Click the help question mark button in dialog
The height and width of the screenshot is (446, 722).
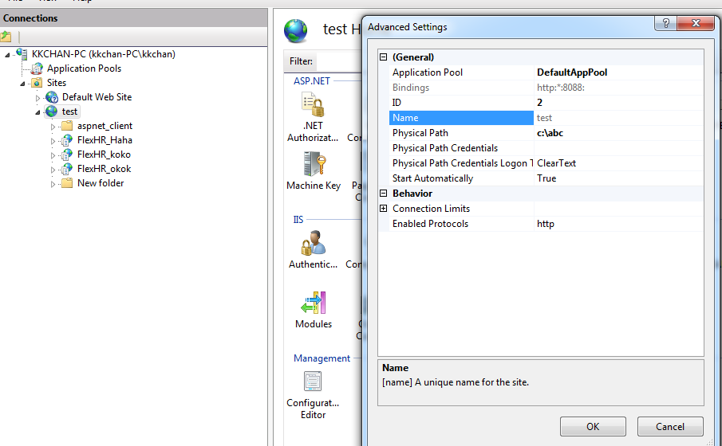666,23
